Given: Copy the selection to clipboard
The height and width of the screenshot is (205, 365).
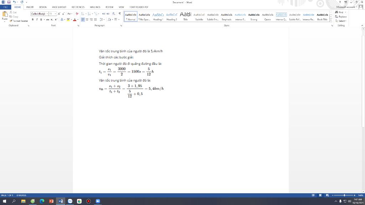Looking at the screenshot, I should point(14,16).
